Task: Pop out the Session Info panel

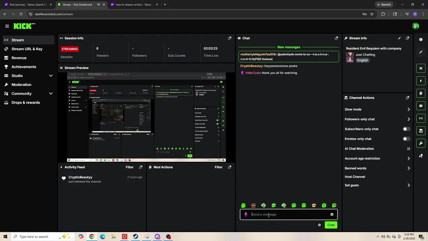Action: coord(229,38)
